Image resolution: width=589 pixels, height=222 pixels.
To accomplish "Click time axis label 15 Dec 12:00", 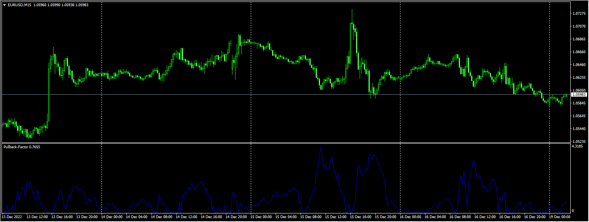I will tap(336, 217).
